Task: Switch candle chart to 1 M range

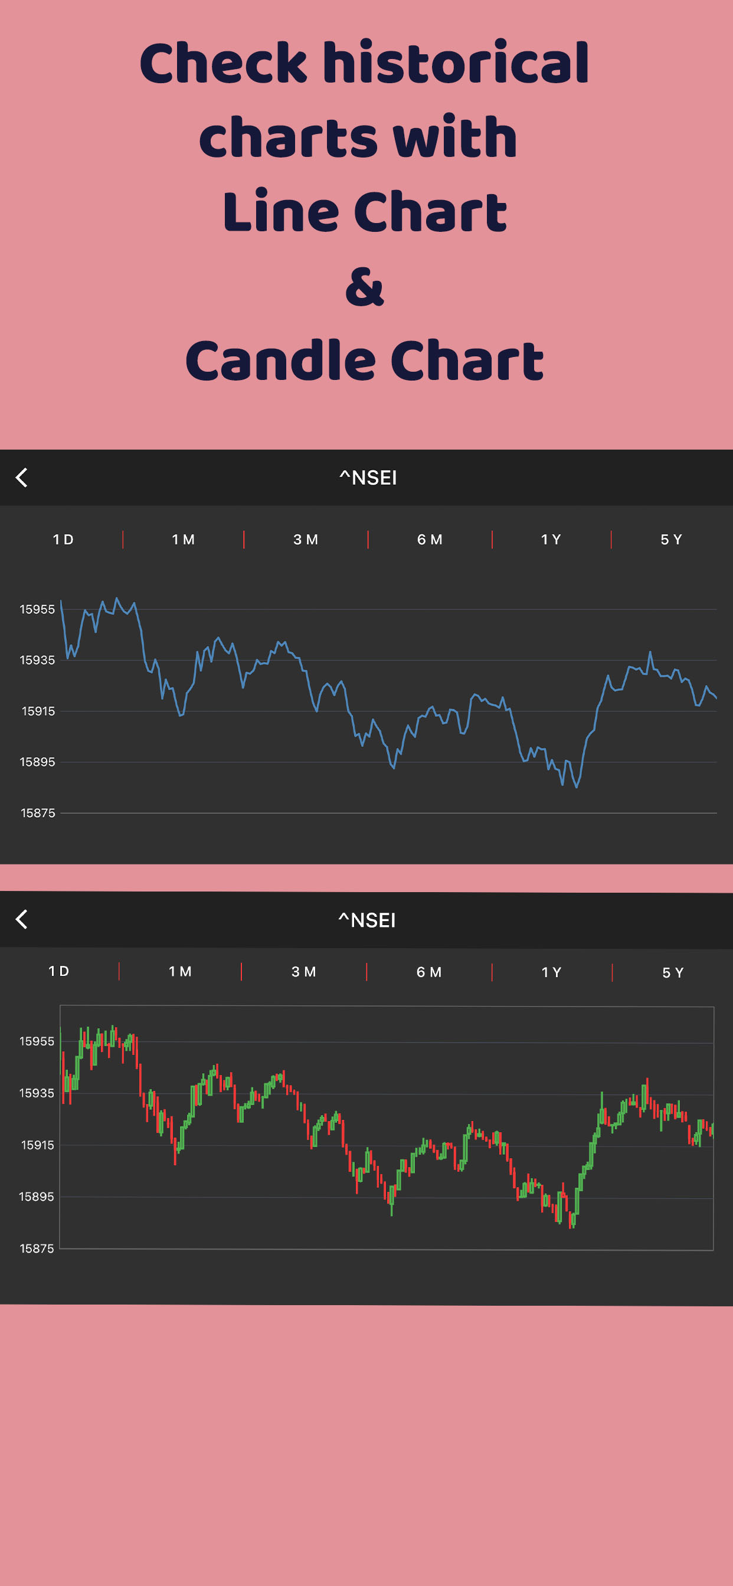Action: pyautogui.click(x=181, y=972)
